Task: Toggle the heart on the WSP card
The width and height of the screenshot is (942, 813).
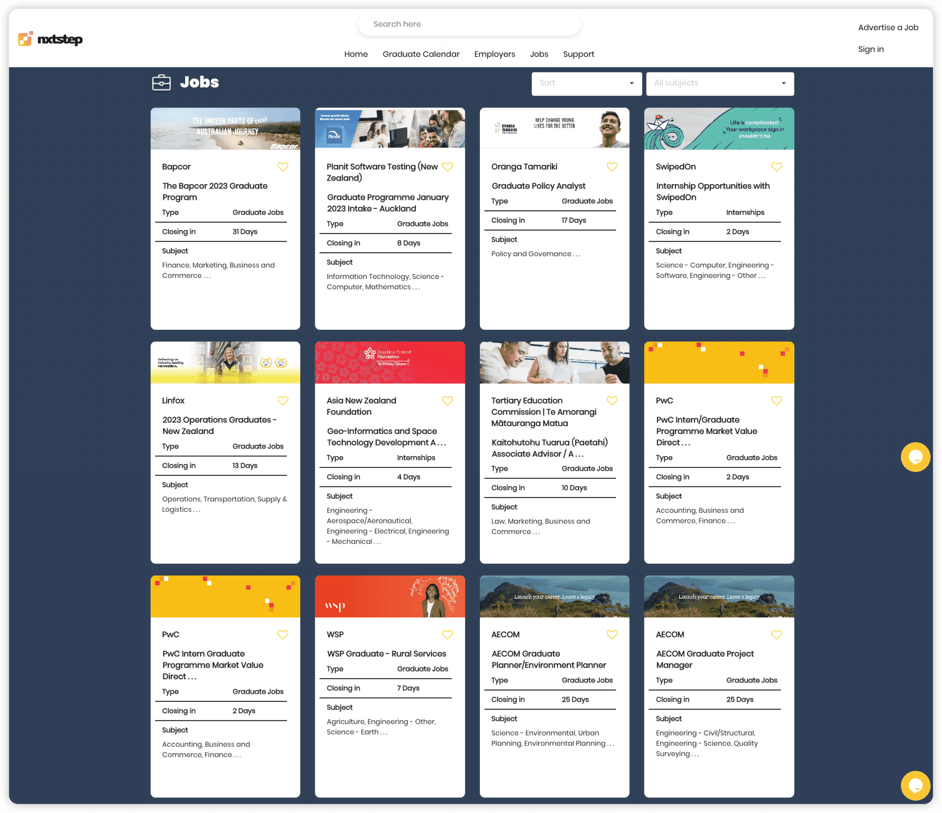Action: [447, 635]
